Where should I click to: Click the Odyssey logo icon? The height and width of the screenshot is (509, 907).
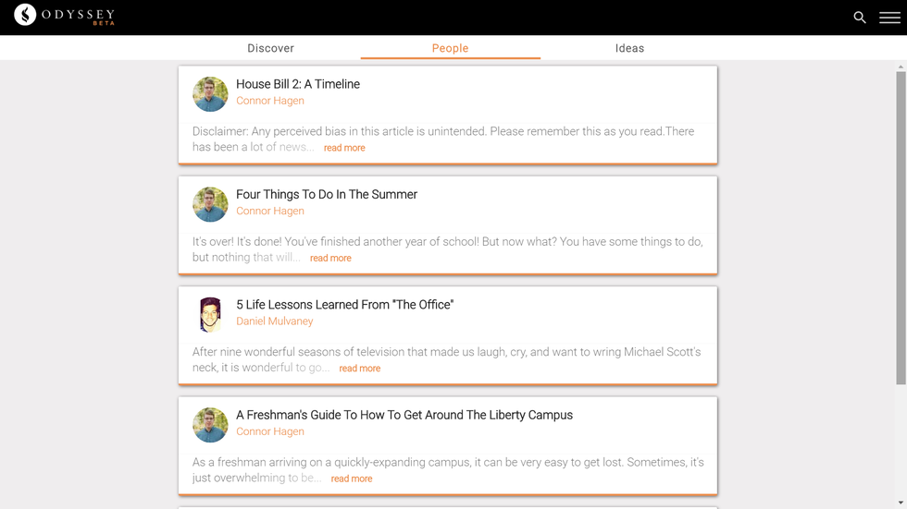[26, 15]
